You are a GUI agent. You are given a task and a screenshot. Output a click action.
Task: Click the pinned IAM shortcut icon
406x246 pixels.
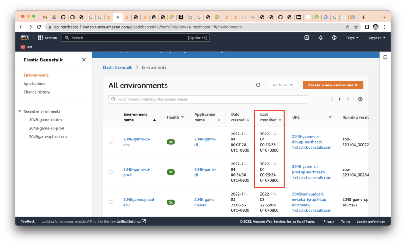pos(23,47)
